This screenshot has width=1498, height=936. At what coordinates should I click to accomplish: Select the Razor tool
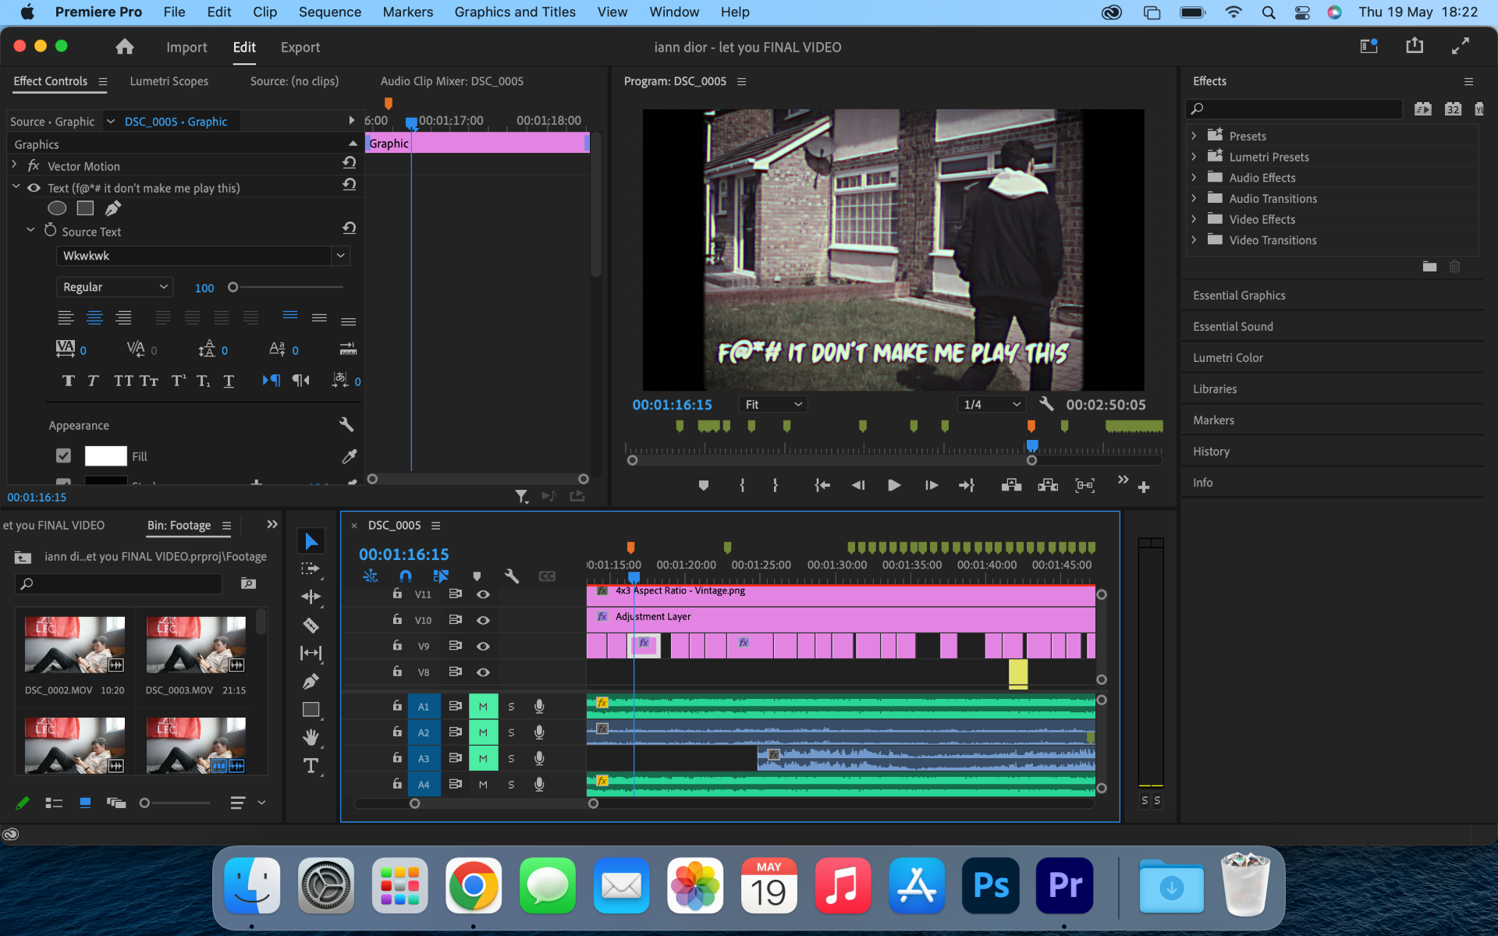click(x=311, y=626)
